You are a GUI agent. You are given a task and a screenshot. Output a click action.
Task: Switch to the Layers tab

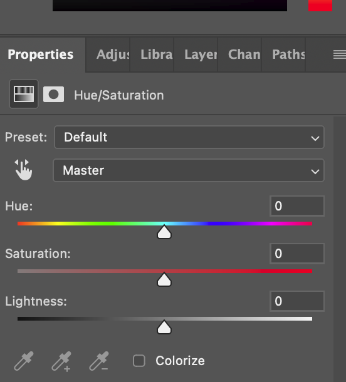coord(196,54)
